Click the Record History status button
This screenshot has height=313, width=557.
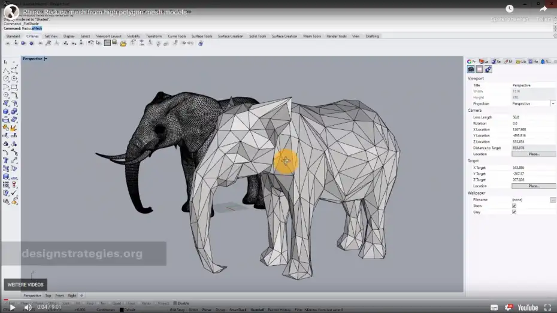279,310
